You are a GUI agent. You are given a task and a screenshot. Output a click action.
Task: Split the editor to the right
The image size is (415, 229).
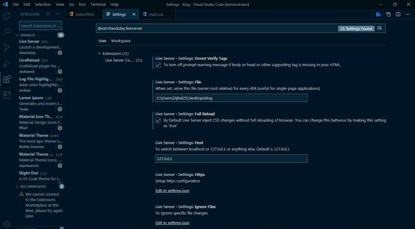pyautogui.click(x=398, y=14)
